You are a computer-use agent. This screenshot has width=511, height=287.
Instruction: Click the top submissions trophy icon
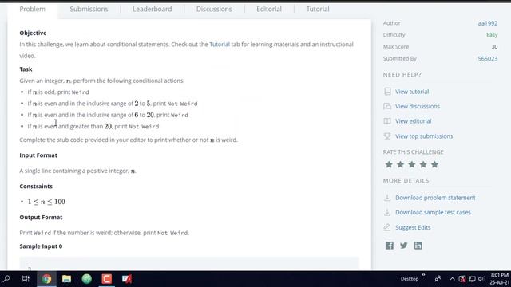click(x=387, y=136)
